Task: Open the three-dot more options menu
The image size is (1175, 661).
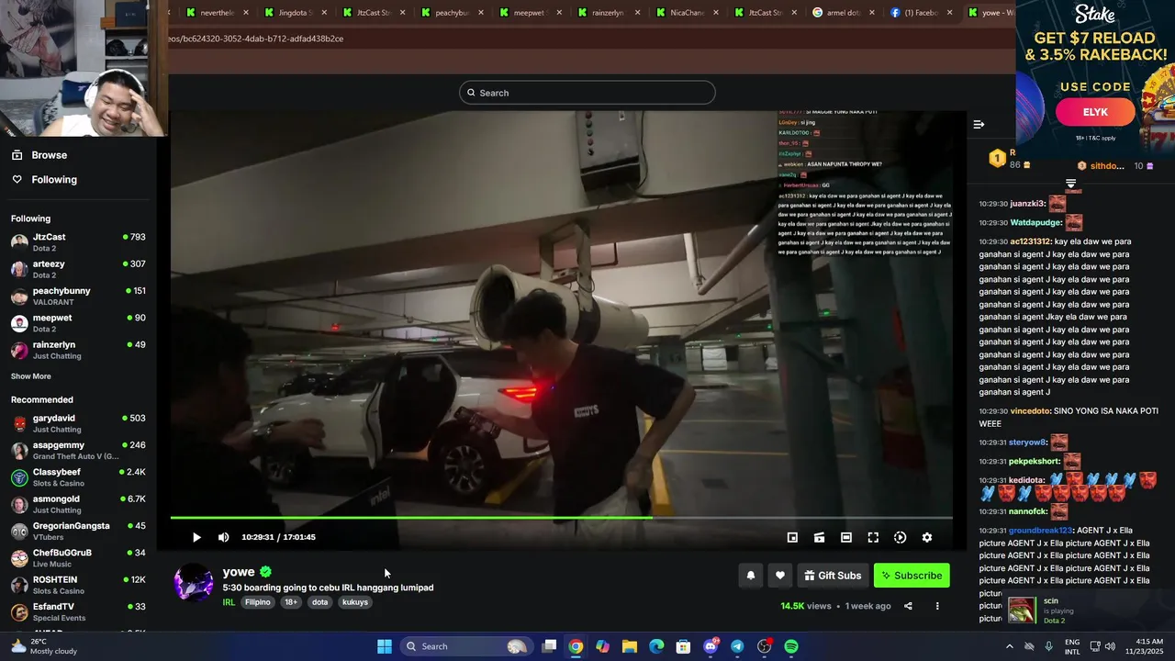Action: [x=937, y=606]
